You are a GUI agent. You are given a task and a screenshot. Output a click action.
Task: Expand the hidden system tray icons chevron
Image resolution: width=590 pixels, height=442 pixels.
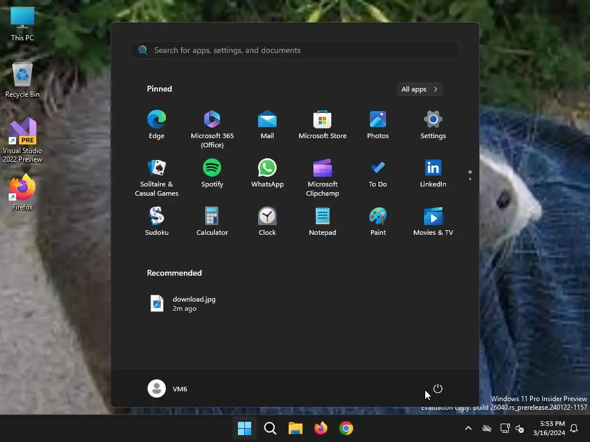468,428
